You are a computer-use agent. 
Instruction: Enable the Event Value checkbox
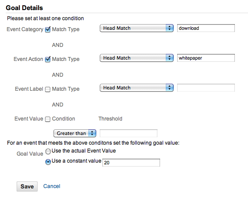tap(48, 119)
